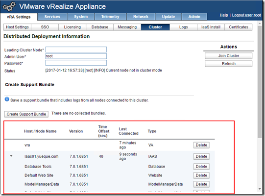Delete the Database Tools component

coord(201,167)
